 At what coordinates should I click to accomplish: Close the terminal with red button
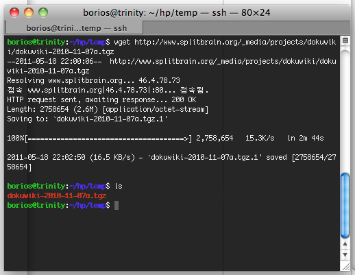(x=14, y=12)
